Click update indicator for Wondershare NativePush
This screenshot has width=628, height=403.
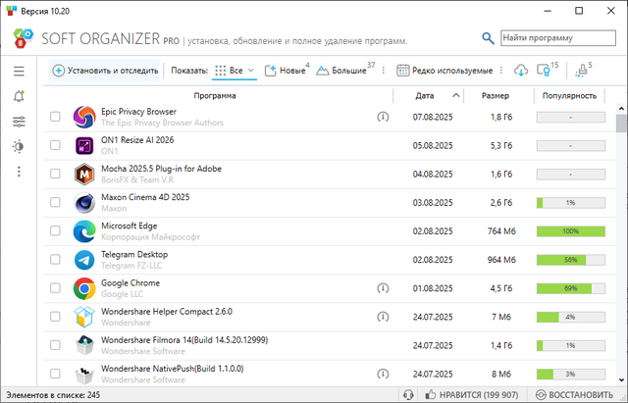[383, 374]
